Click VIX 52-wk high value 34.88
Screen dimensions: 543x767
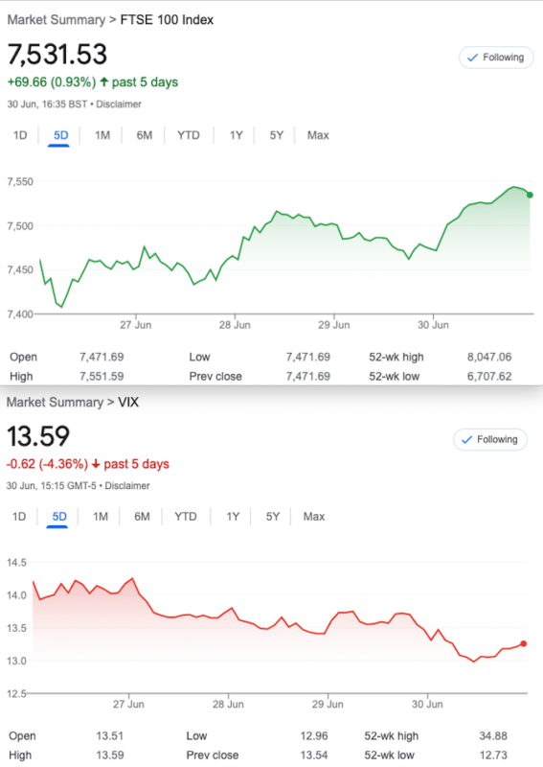pos(493,735)
